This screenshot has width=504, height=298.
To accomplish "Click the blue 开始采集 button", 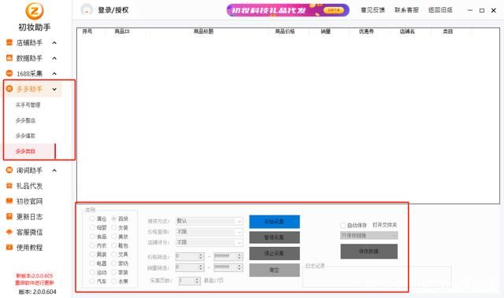I will pos(275,222).
